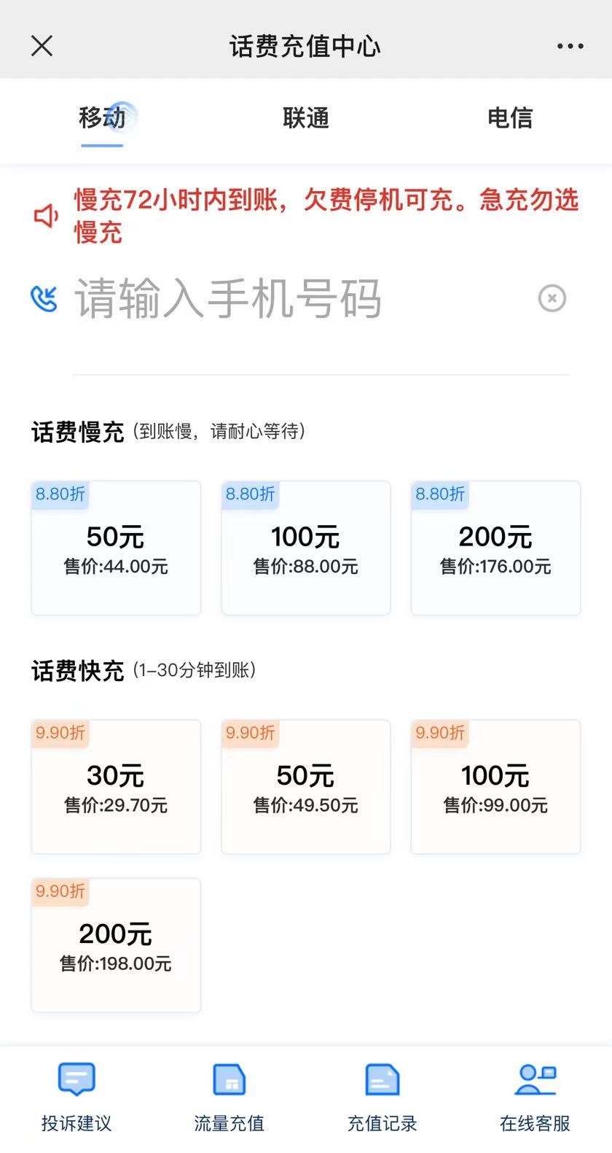Select fast recharge 30元 for 29.70元
The width and height of the screenshot is (612, 1153).
tap(116, 786)
